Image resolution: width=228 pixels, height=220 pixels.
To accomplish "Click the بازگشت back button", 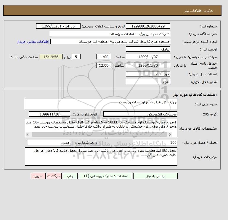I will [x=54, y=176].
